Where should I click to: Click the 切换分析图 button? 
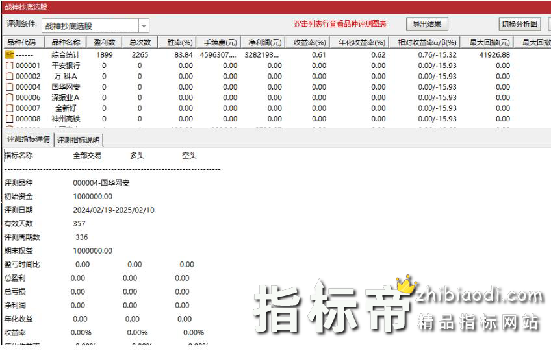point(520,25)
